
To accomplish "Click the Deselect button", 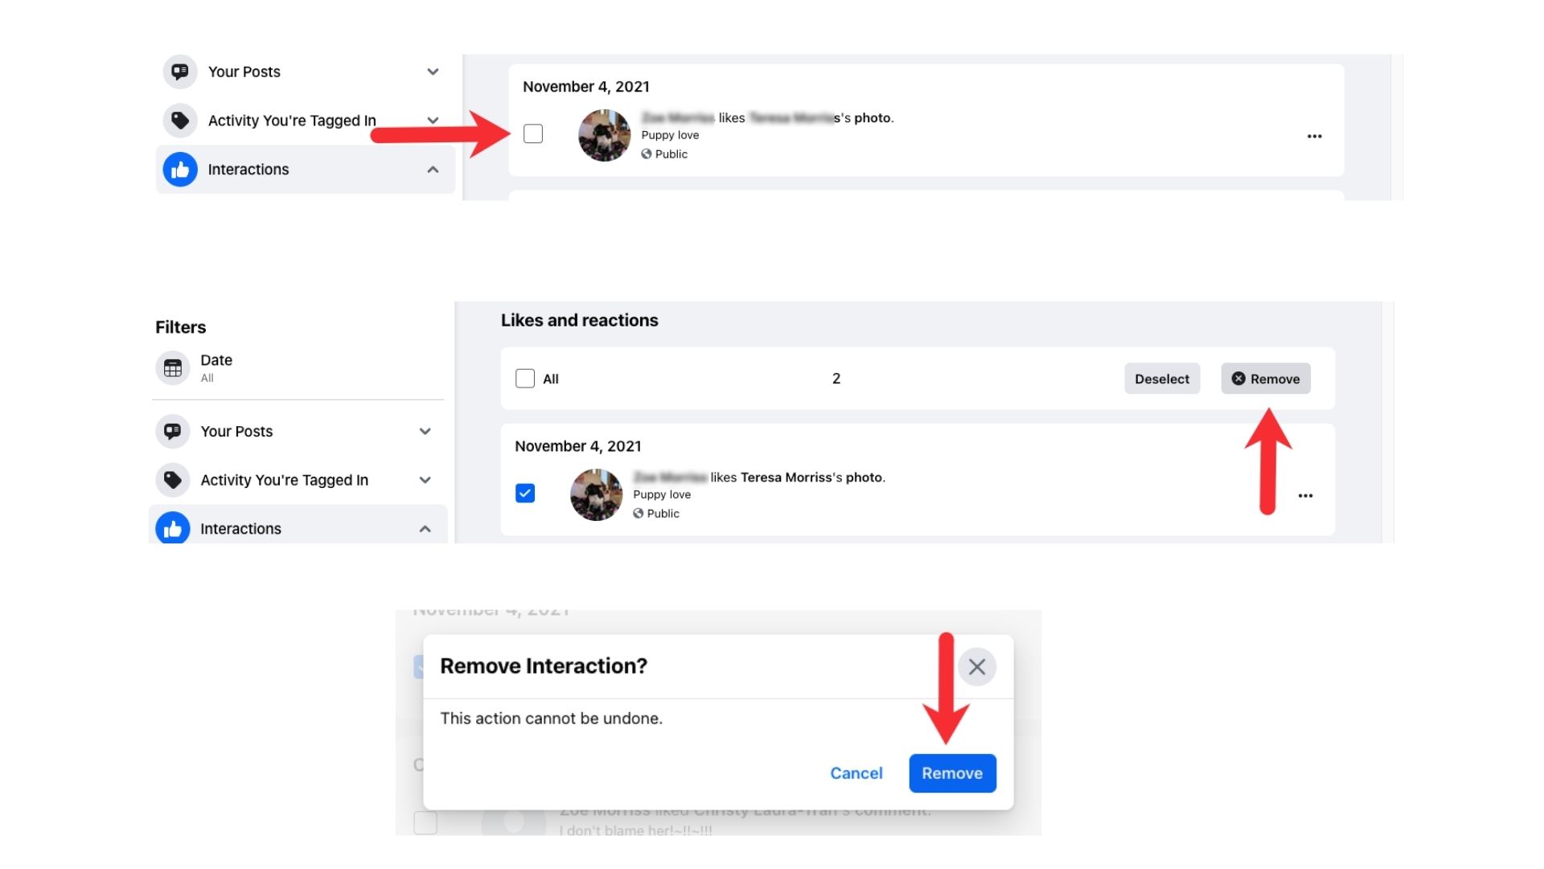I will (1162, 379).
